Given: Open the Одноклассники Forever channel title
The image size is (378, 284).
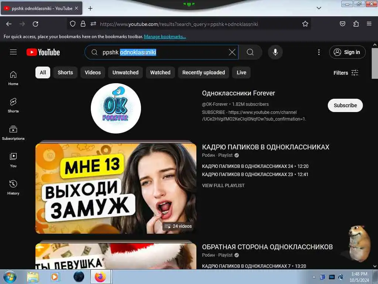Looking at the screenshot, I should [x=238, y=93].
